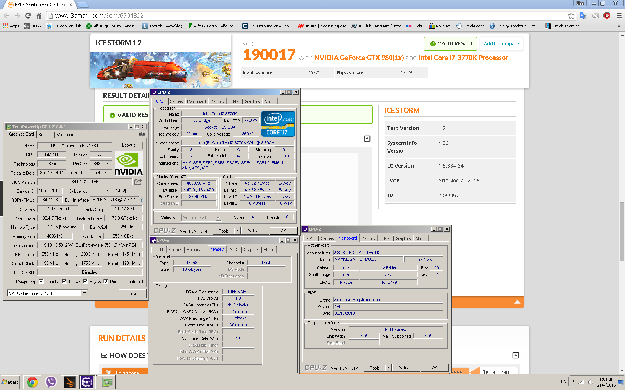This screenshot has height=390, width=625.
Task: Click Validate in the top CPU-Z window
Action: pos(255,231)
